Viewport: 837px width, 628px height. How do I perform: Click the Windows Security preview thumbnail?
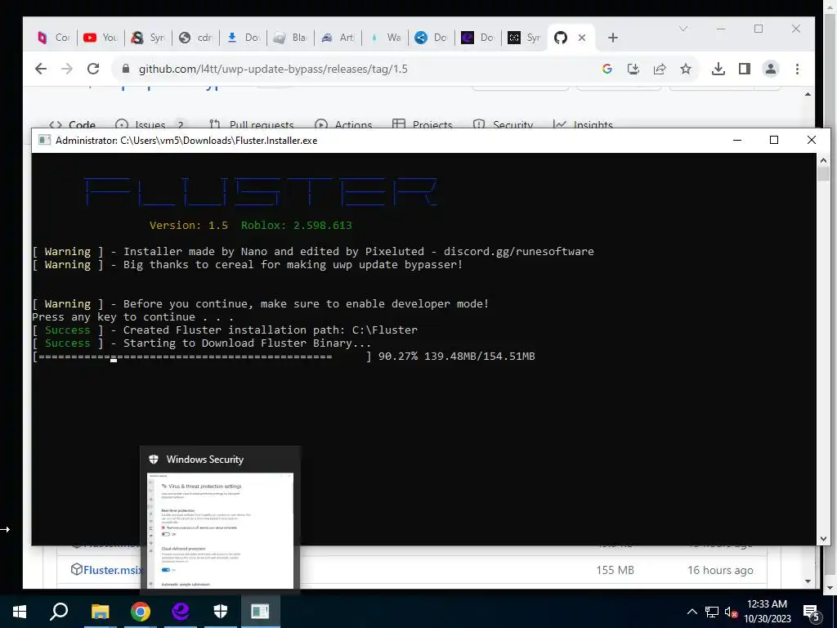coord(220,530)
